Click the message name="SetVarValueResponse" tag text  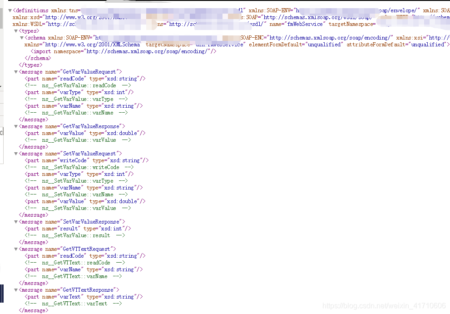pos(72,222)
